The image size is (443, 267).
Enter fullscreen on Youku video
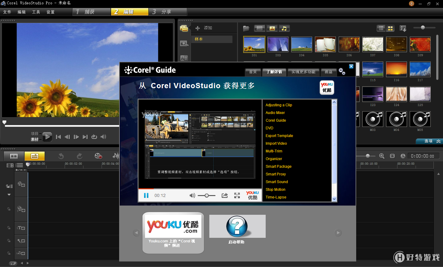point(237,195)
